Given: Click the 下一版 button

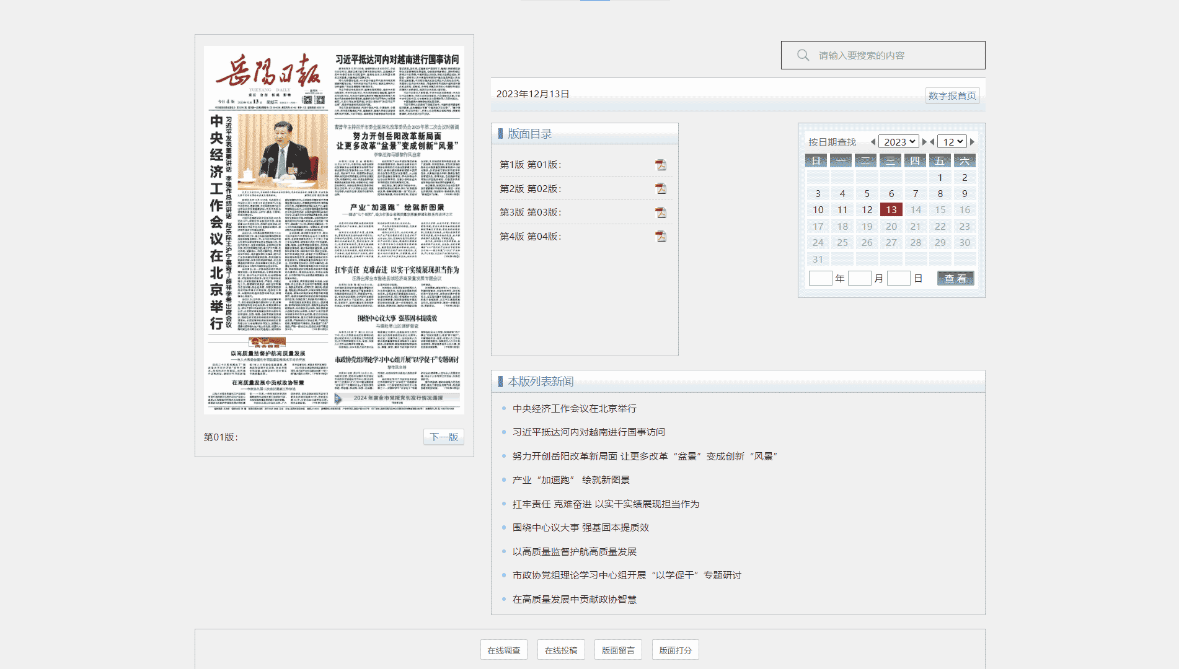Looking at the screenshot, I should coord(444,437).
